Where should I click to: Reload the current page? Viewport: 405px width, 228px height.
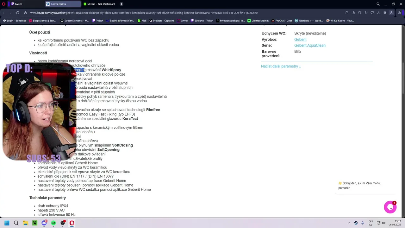coord(17,13)
